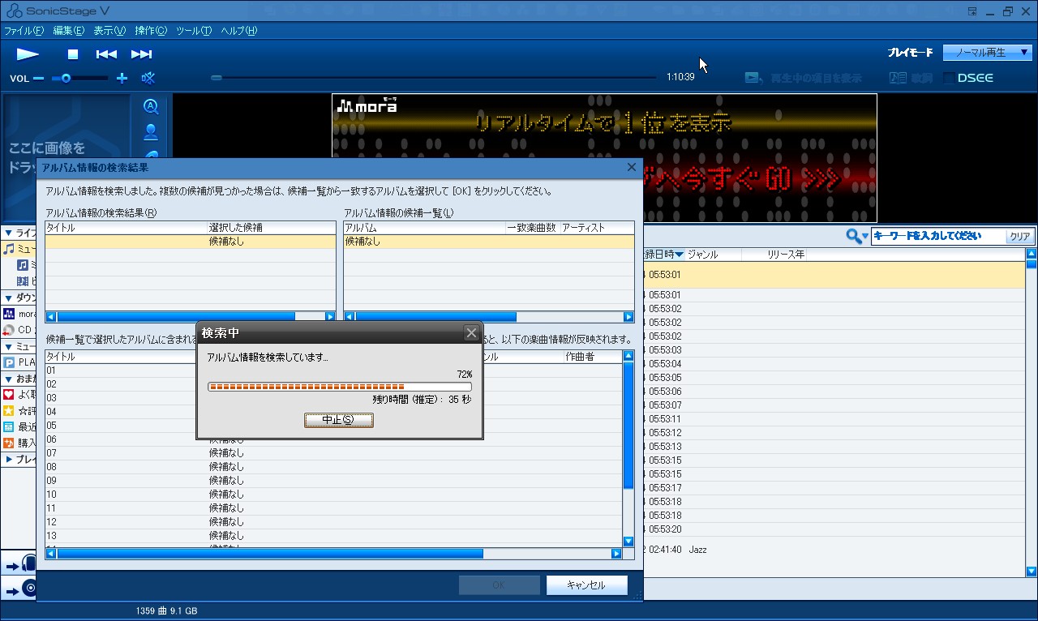The image size is (1038, 621).
Task: Open the search options magnifier dropdown
Action: [x=857, y=236]
